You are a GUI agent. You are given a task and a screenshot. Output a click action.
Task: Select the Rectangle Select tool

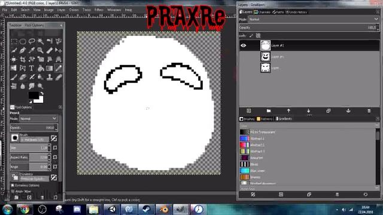(14, 41)
